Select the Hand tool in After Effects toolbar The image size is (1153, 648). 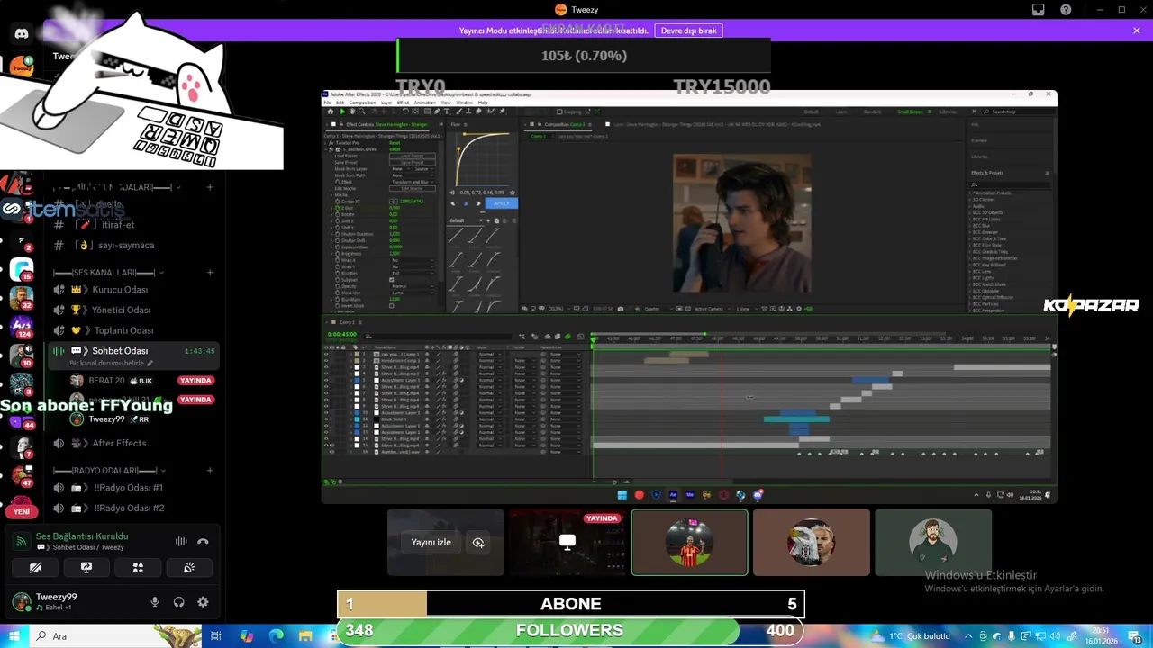point(352,112)
